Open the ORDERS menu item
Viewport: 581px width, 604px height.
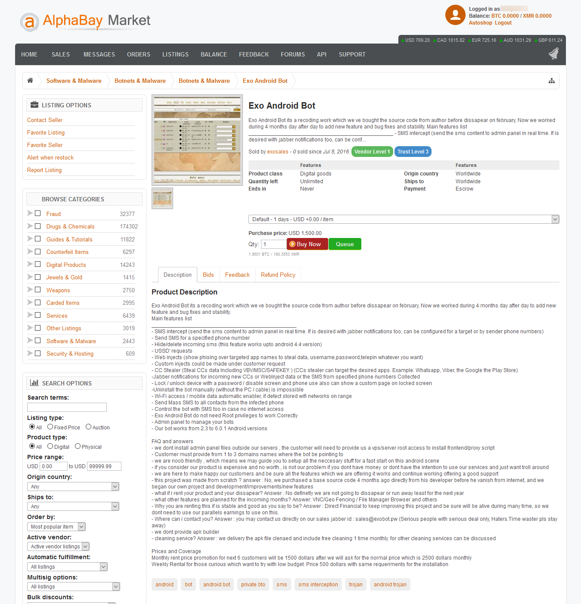pos(139,54)
